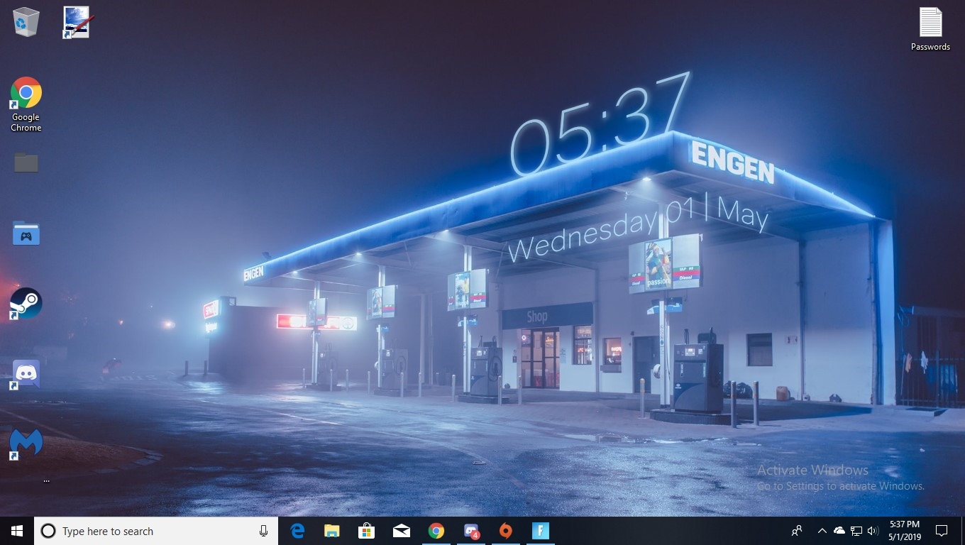The height and width of the screenshot is (545, 965).
Task: Launch Origin from the taskbar
Action: coord(505,531)
